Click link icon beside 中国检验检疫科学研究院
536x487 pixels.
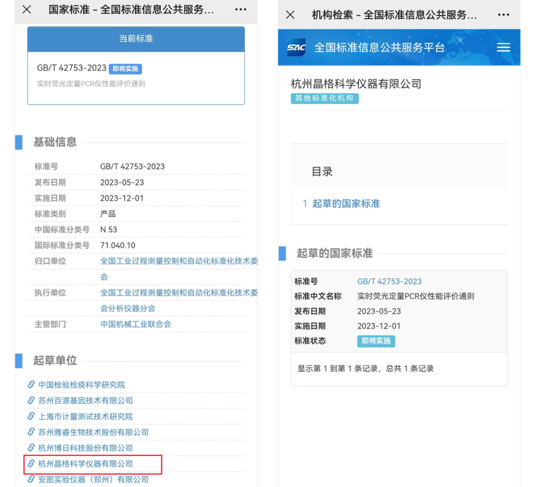click(x=31, y=384)
